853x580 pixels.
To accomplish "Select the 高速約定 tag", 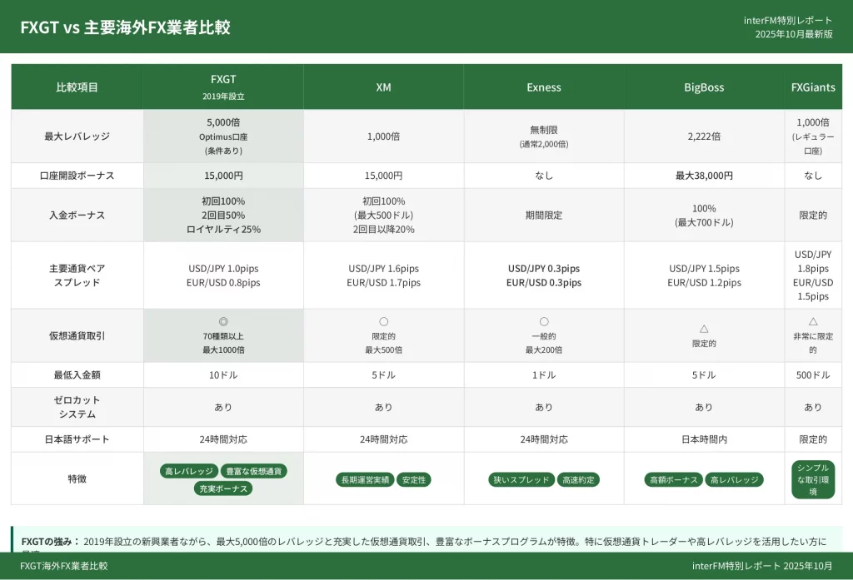I will click(578, 479).
